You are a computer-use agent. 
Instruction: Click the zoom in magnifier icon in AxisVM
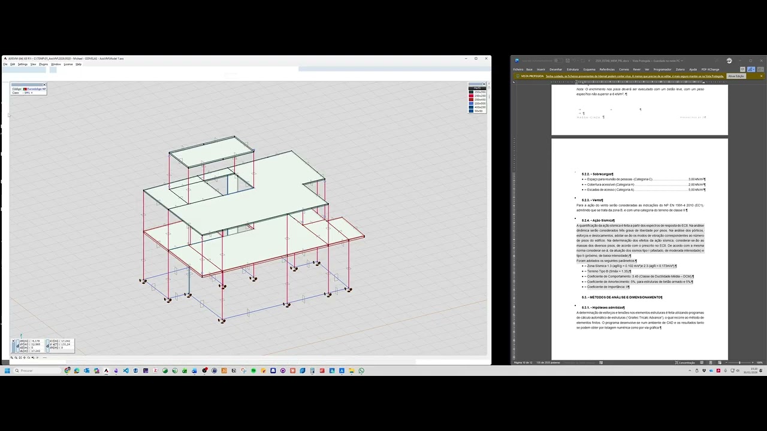point(12,357)
